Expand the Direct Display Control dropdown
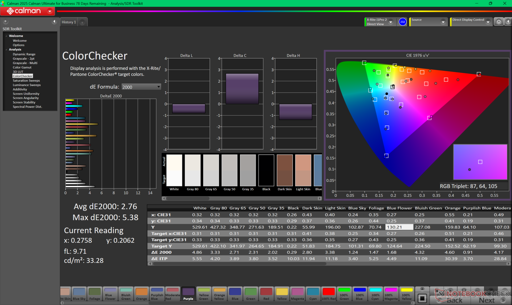512x305 pixels. point(488,22)
